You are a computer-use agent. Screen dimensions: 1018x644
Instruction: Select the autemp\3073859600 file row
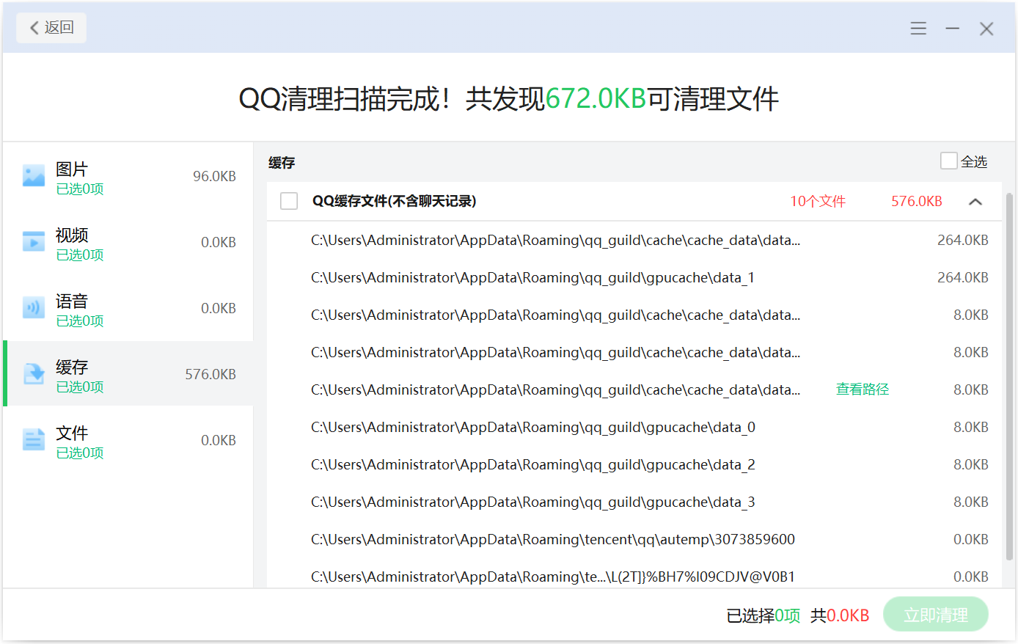click(634, 539)
